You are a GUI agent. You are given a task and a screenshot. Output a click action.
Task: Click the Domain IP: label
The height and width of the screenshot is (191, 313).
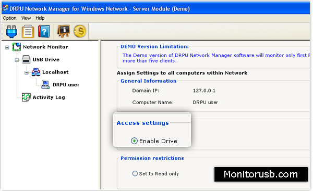click(x=146, y=91)
